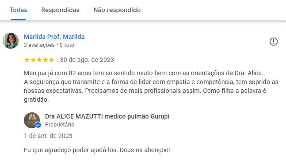Click the blue verified badge on owner avatar
Viewport: 286px width, 161px height.
(38, 125)
